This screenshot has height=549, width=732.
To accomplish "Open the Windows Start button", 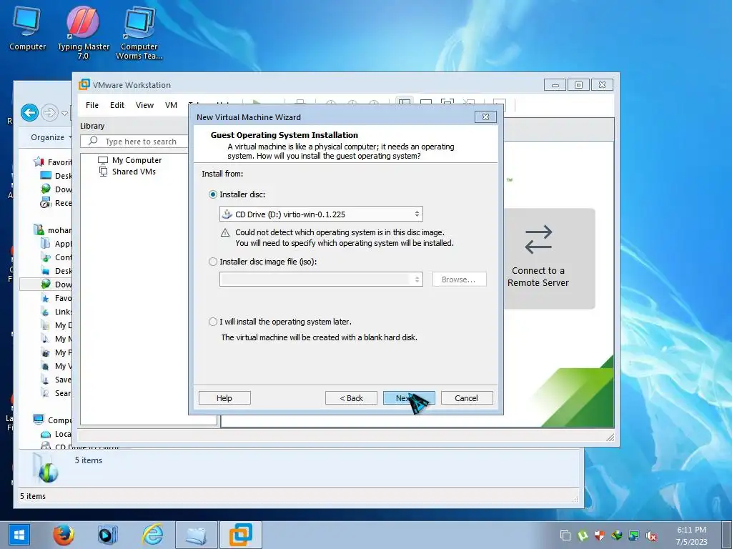I will [19, 535].
